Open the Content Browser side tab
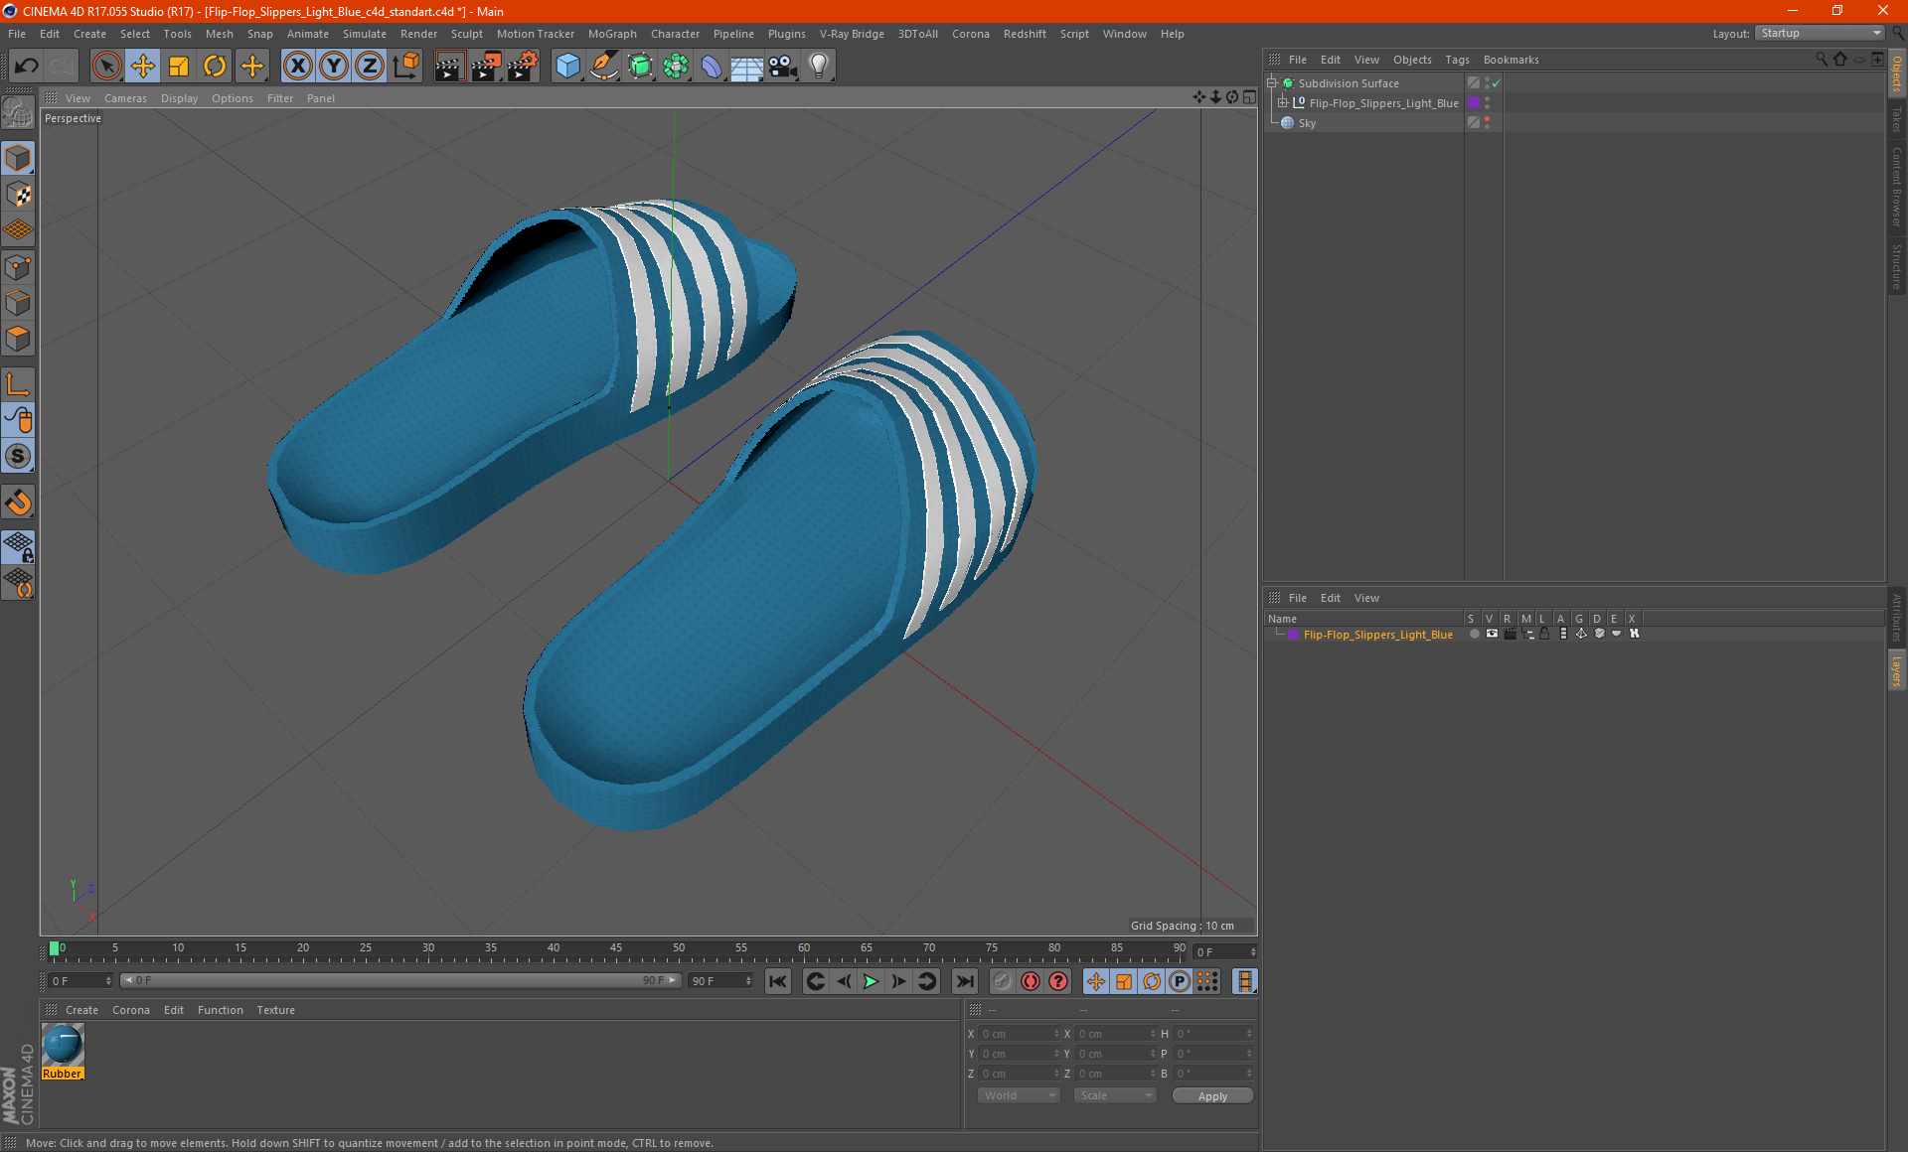 click(1897, 187)
